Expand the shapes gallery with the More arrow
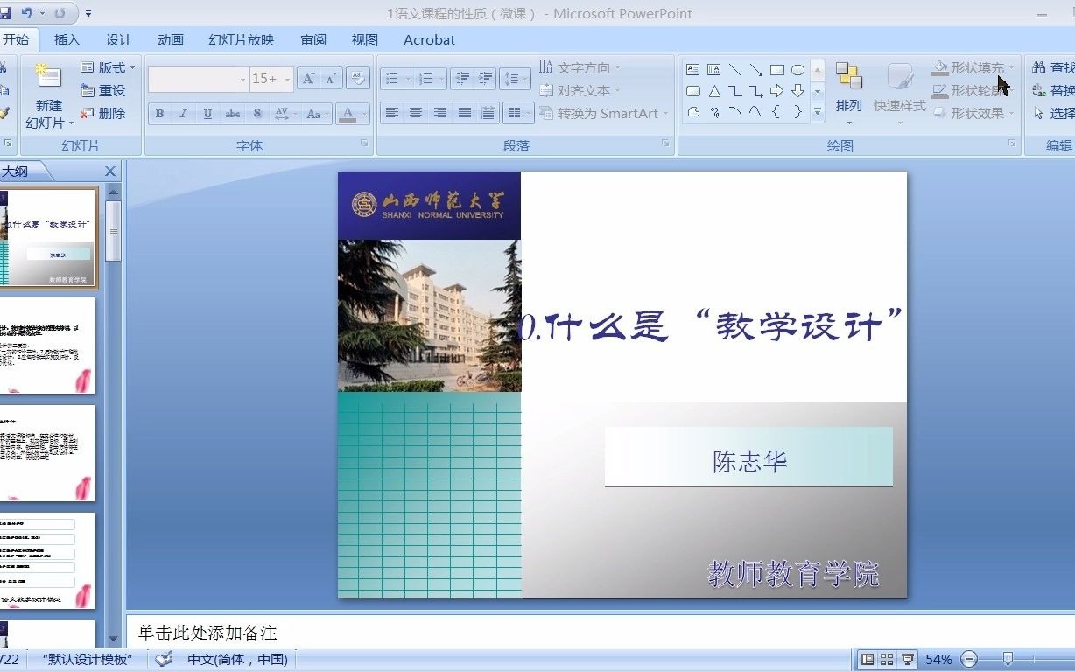Screen dimensions: 1075x672 coord(818,111)
